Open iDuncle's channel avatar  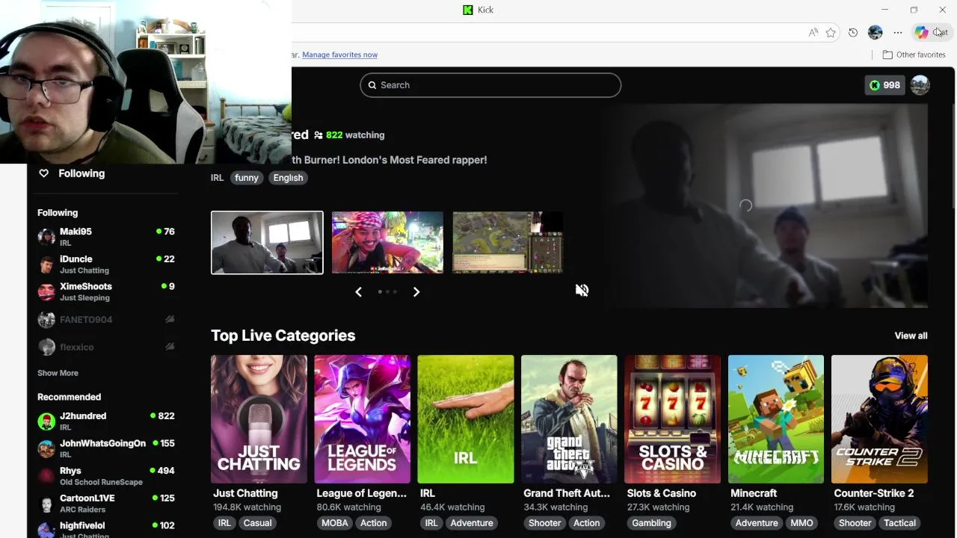tap(46, 265)
